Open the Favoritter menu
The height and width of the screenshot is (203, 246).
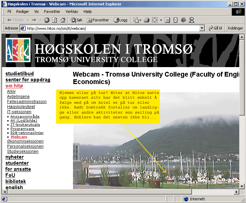(x=52, y=12)
